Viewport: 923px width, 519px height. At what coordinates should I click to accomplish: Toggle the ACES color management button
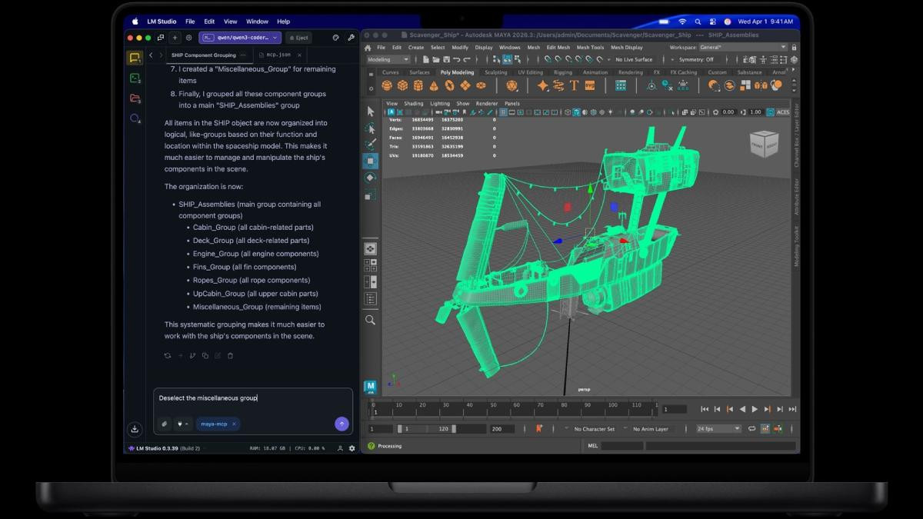(782, 112)
